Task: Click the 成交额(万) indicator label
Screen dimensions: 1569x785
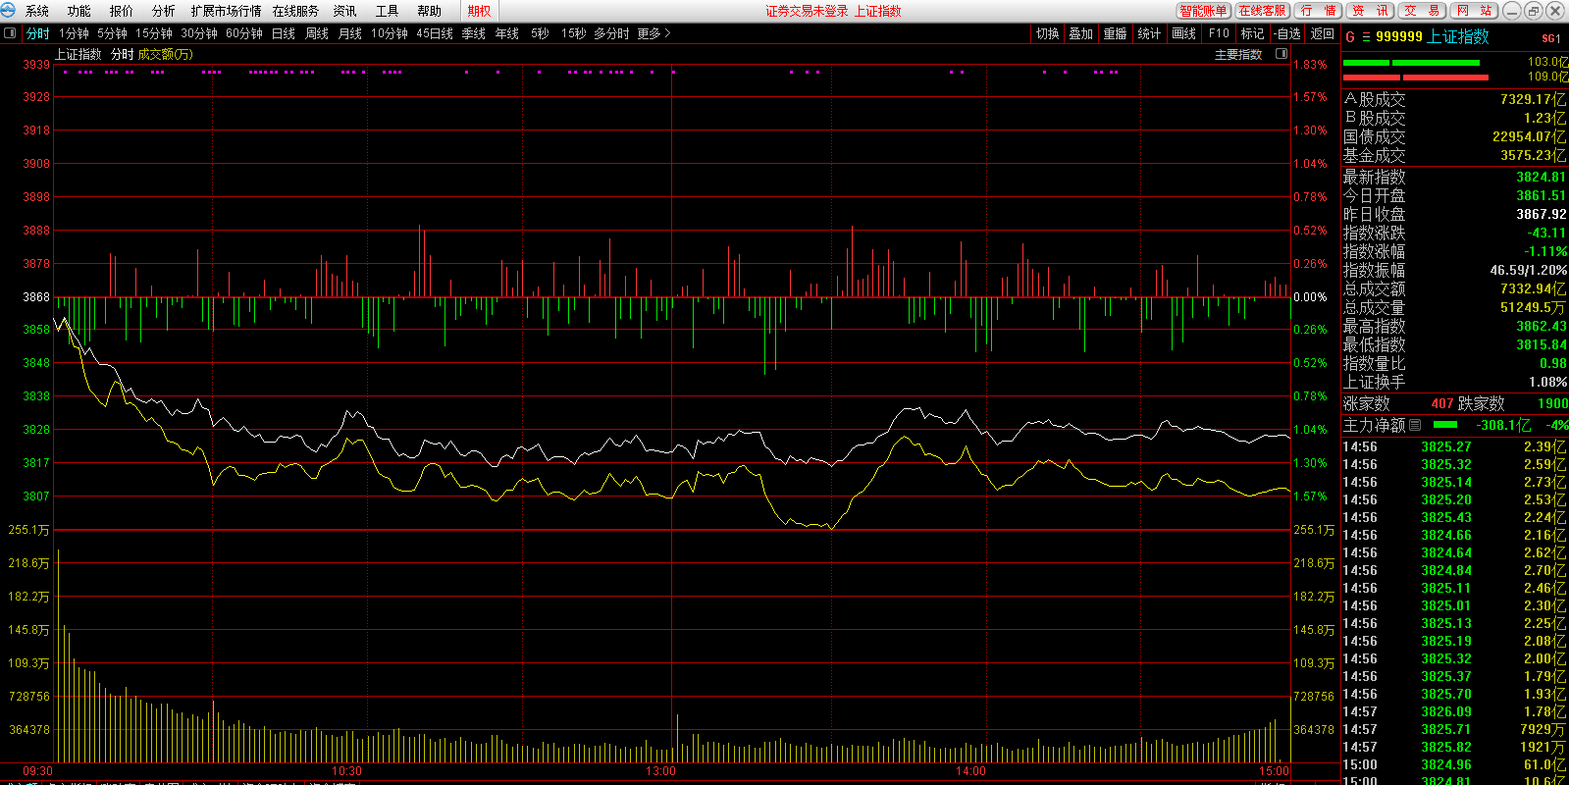Action: [x=165, y=55]
